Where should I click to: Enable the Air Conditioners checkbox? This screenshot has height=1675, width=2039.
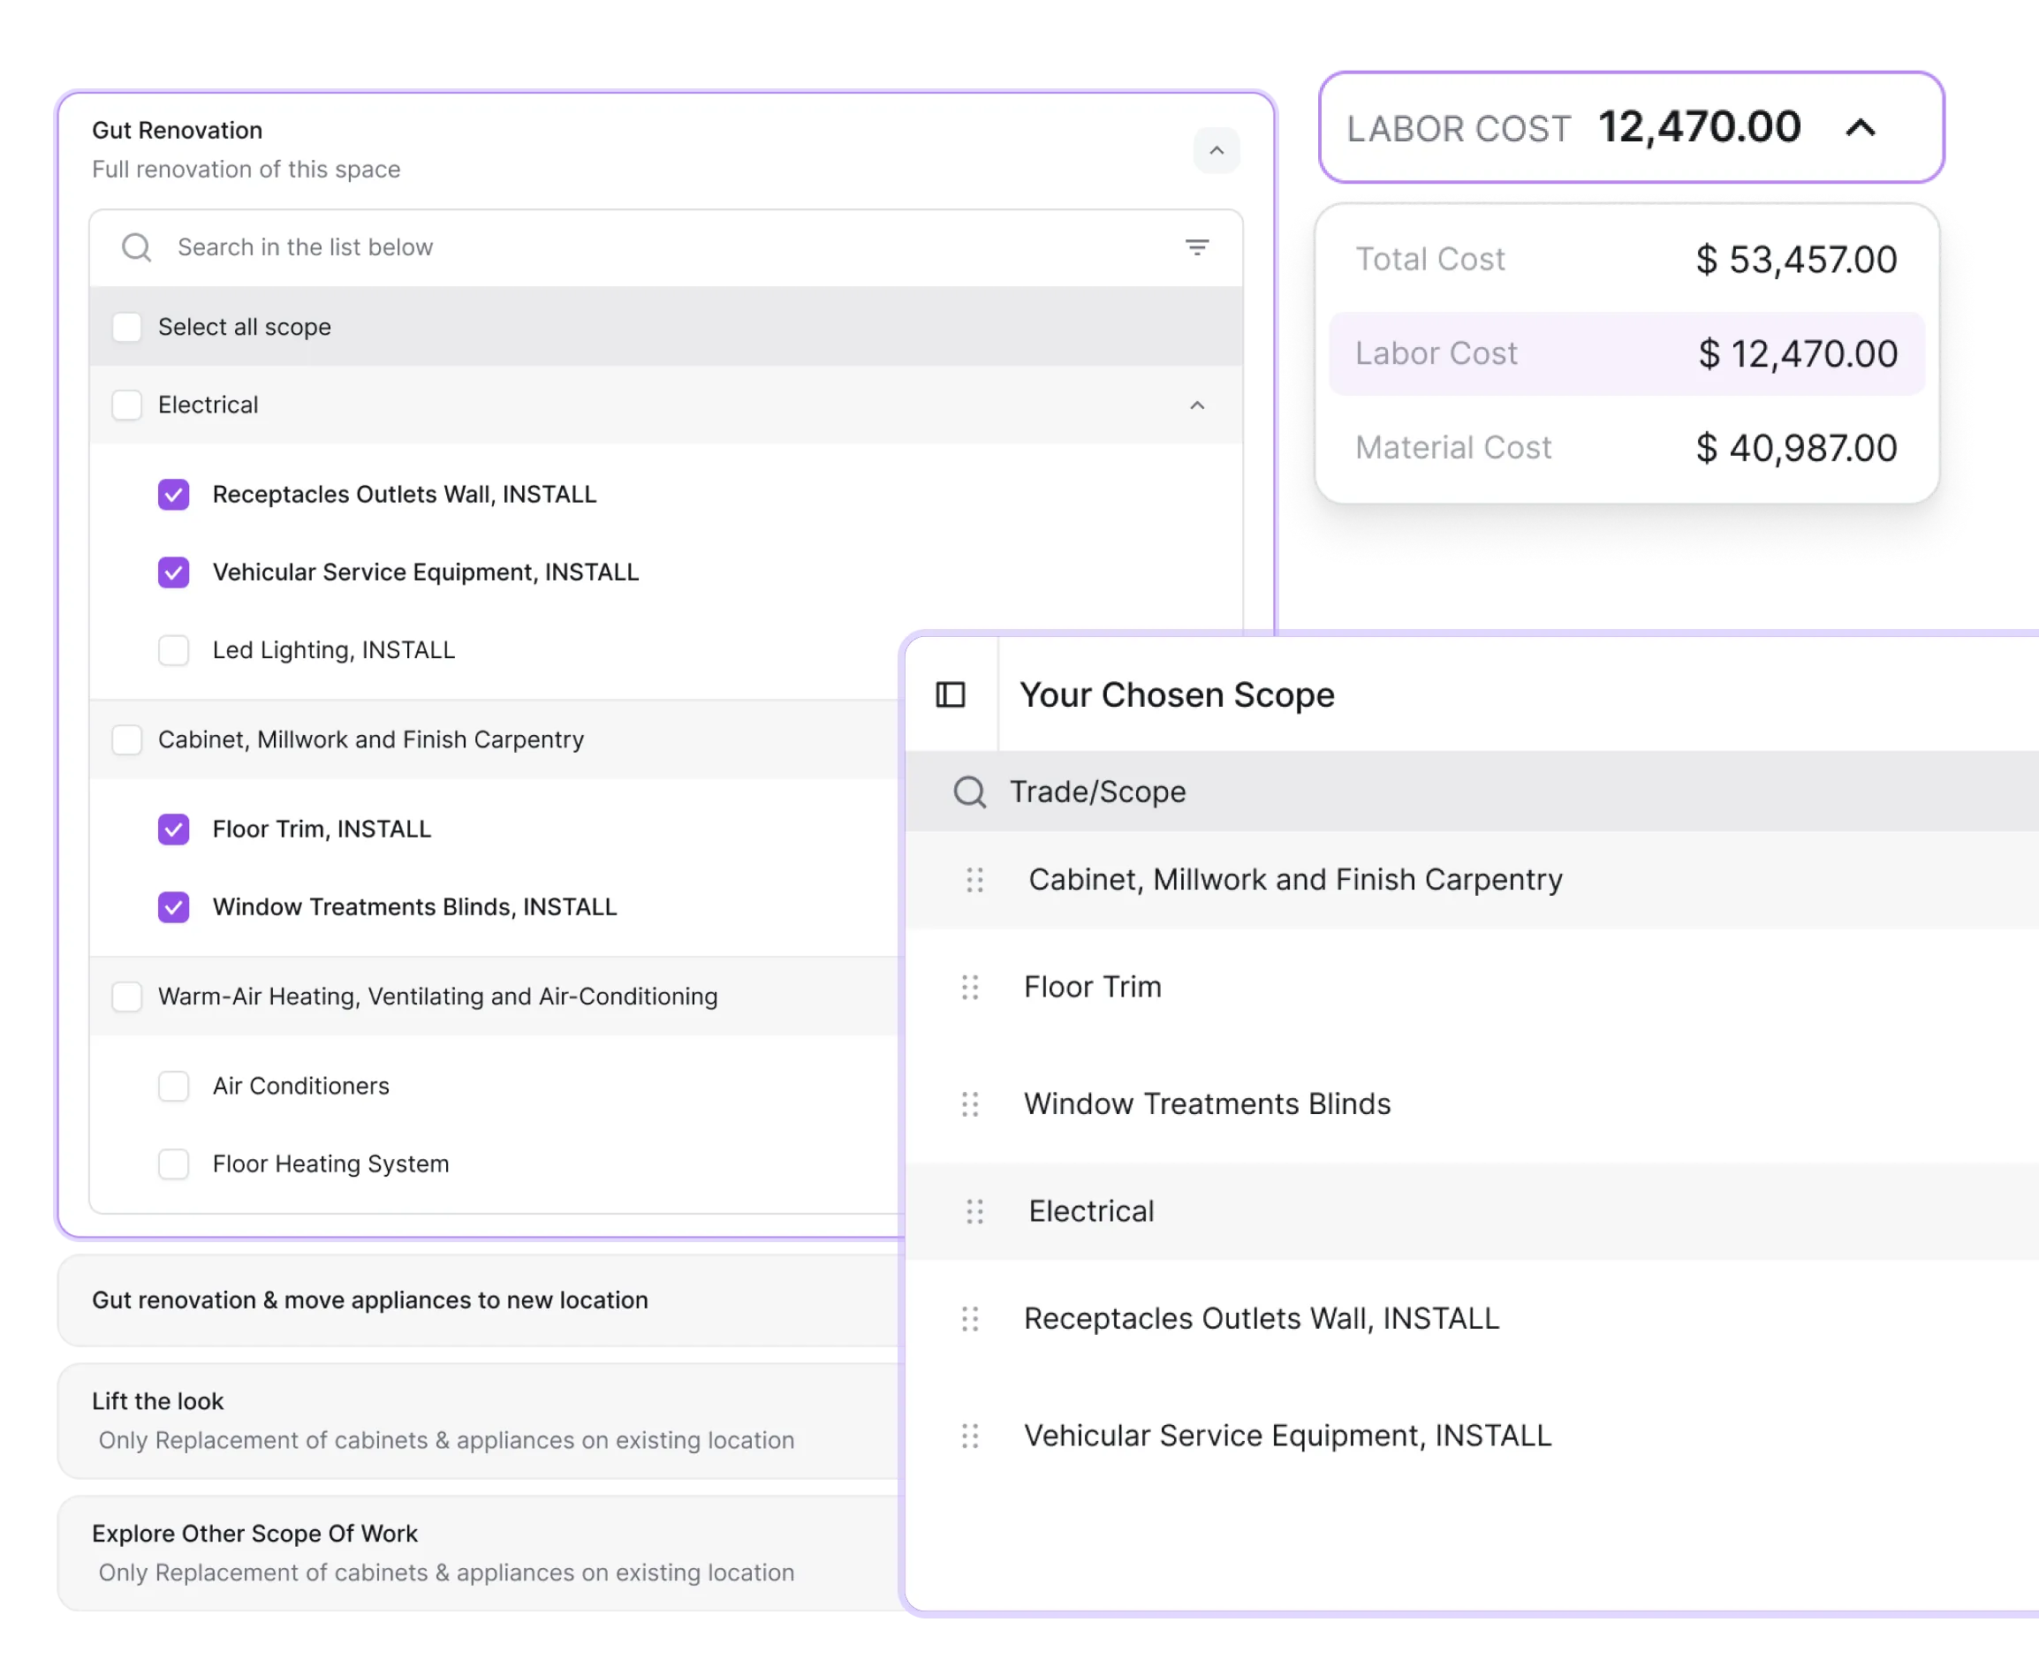click(x=174, y=1087)
